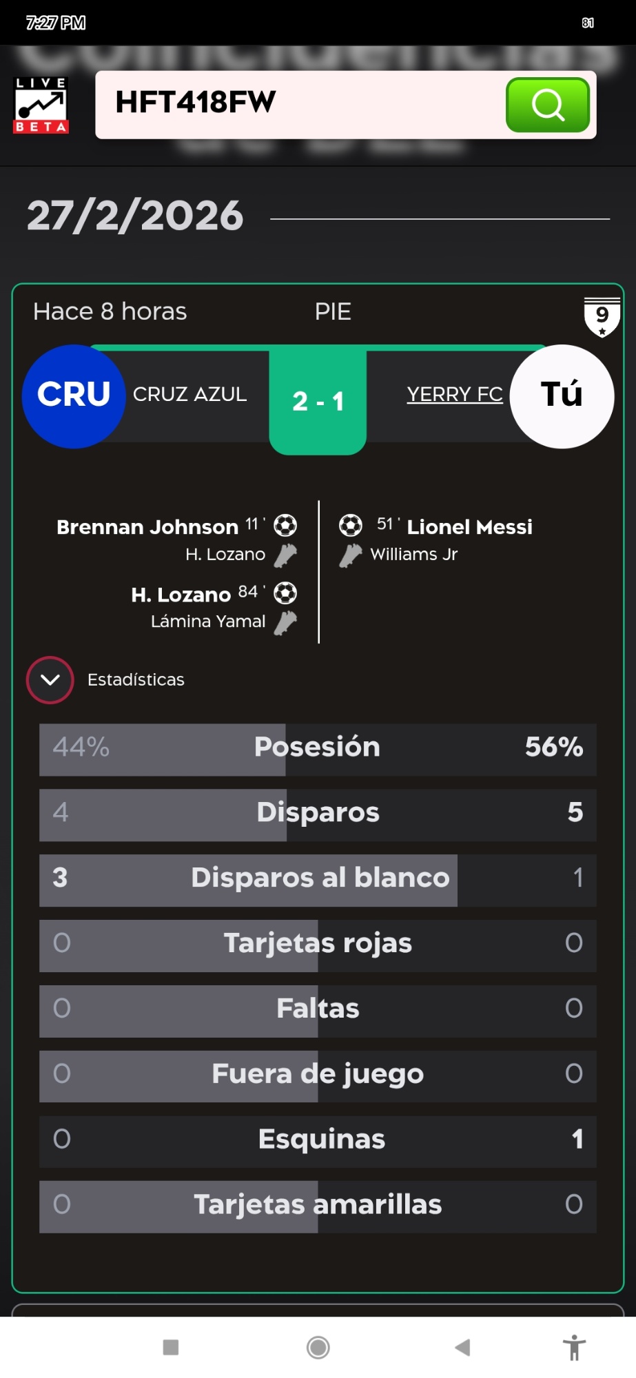This screenshot has width=636, height=1378.
Task: Tap goal ball icon beside Lionel Messi
Action: pyautogui.click(x=351, y=526)
